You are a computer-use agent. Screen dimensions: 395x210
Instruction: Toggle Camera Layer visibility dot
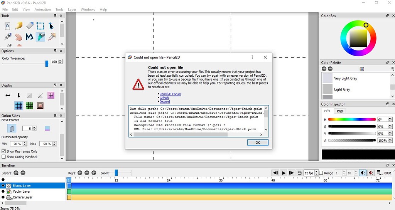pyautogui.click(x=3, y=197)
